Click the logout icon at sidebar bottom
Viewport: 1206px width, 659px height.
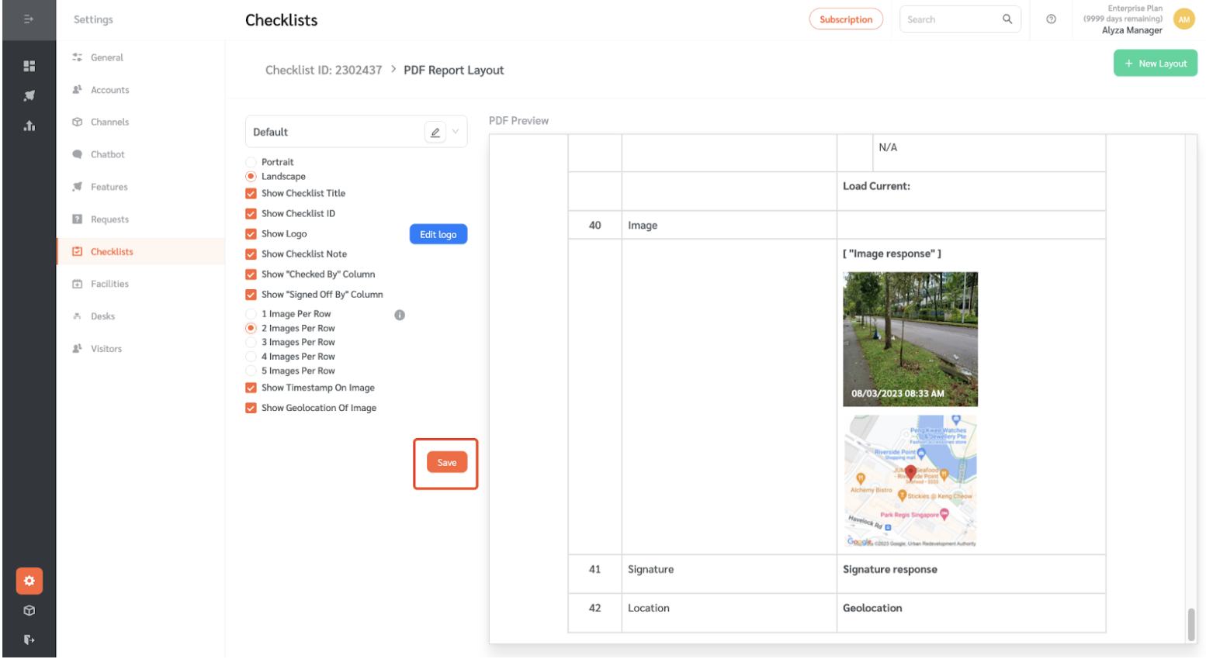tap(29, 640)
